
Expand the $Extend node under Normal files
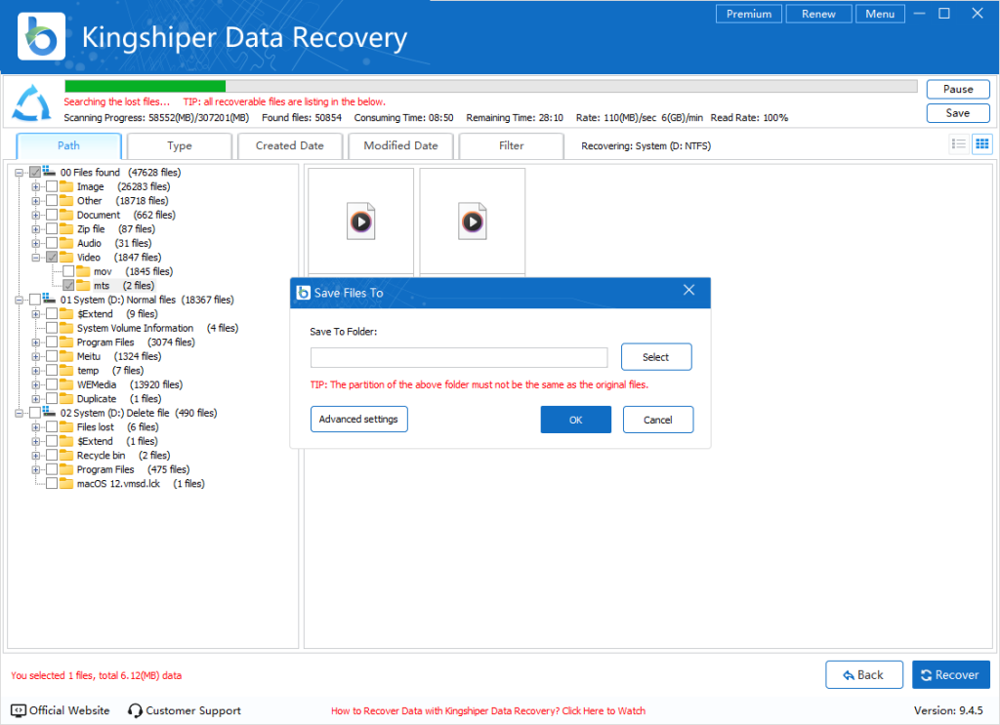[36, 314]
